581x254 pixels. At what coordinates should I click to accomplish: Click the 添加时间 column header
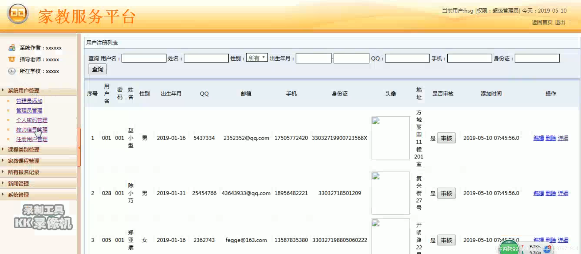(491, 94)
